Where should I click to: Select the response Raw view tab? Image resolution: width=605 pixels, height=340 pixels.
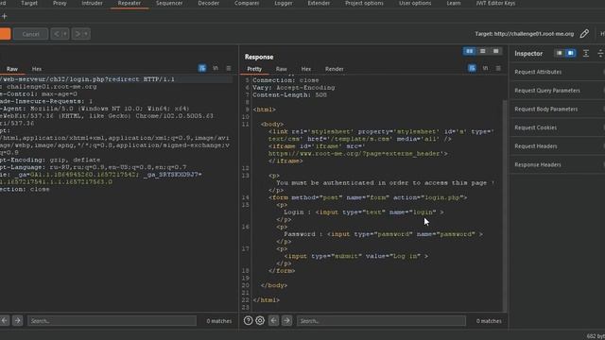point(282,69)
